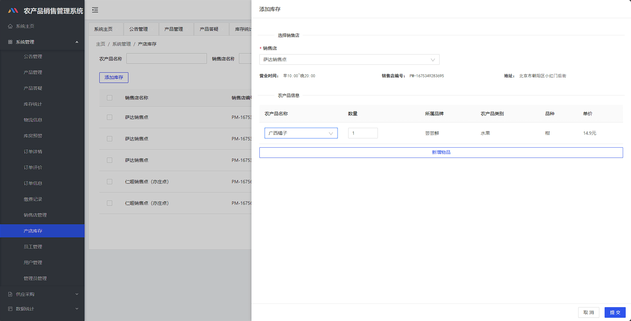Image resolution: width=631 pixels, height=321 pixels.
Task: Select 产店库存 sidebar item
Action: pyautogui.click(x=42, y=231)
